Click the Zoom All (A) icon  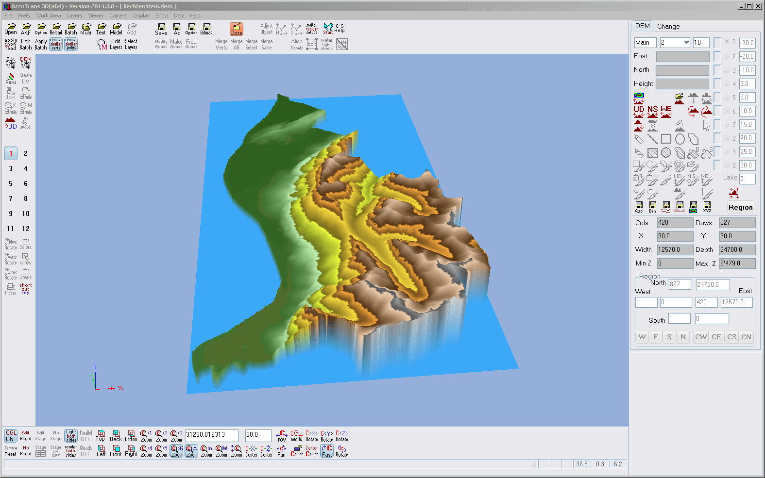(192, 451)
